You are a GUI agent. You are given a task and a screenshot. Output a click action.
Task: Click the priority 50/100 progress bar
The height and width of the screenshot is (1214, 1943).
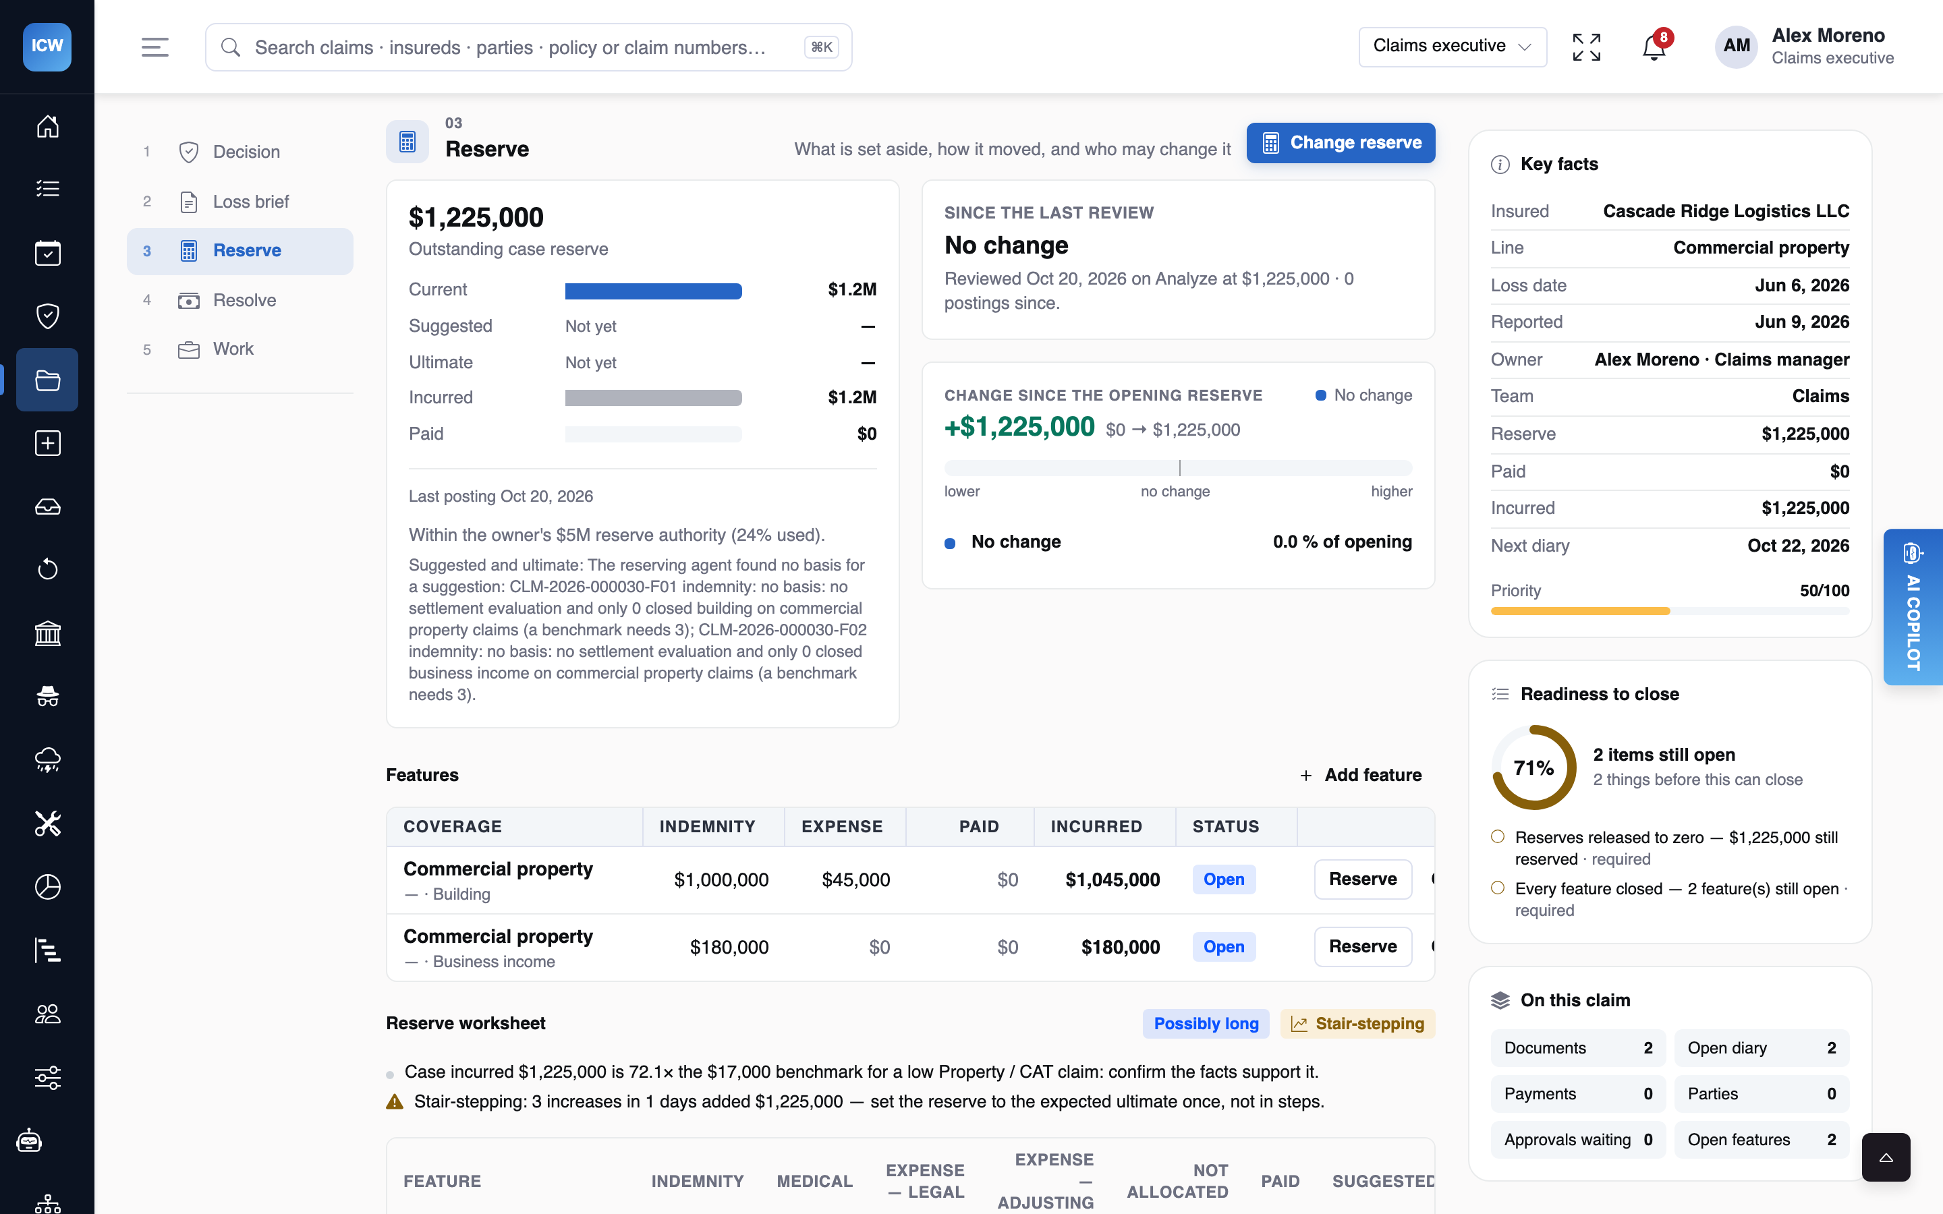(x=1670, y=612)
